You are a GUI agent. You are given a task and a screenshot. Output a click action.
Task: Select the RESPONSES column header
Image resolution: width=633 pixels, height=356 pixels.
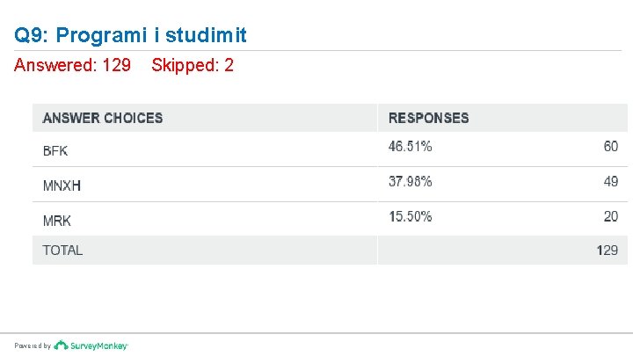point(429,118)
